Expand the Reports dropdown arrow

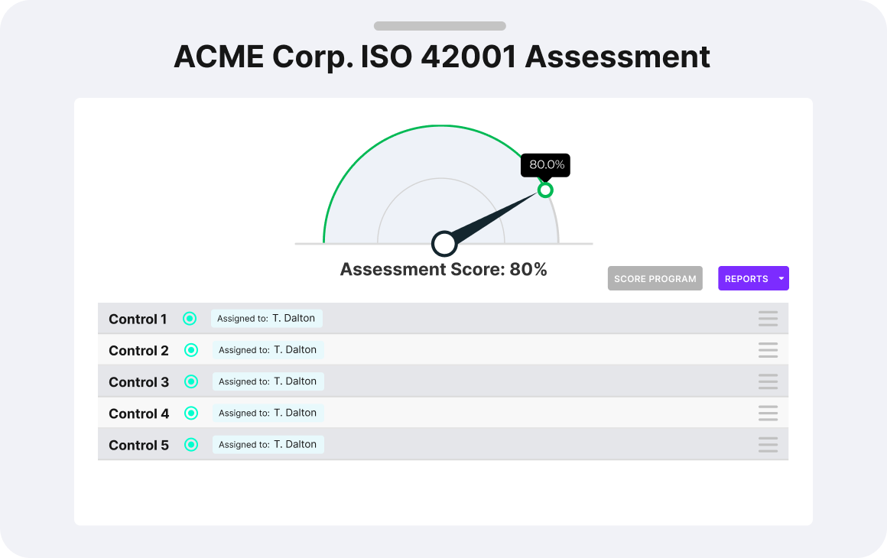pyautogui.click(x=781, y=278)
